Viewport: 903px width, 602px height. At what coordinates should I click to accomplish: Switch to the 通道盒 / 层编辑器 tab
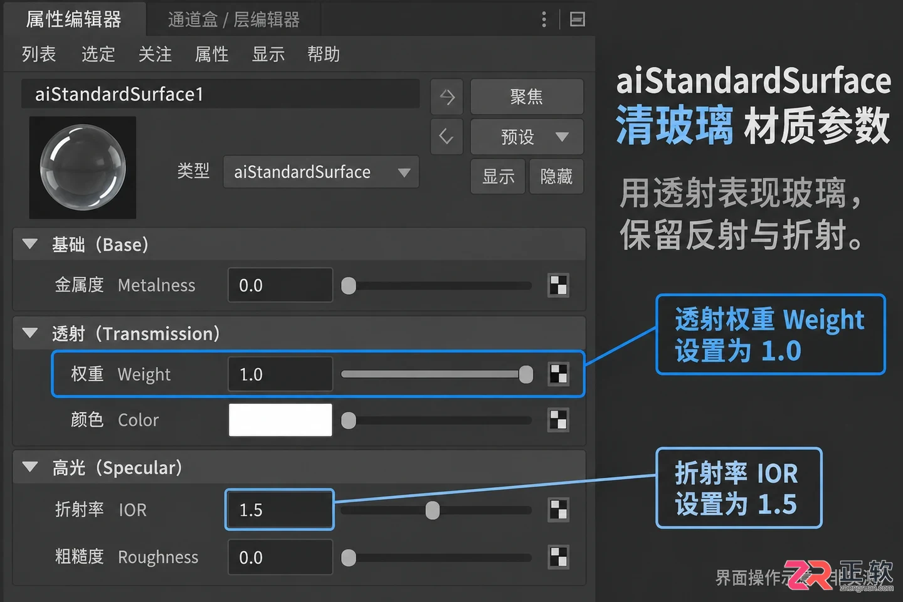(234, 19)
